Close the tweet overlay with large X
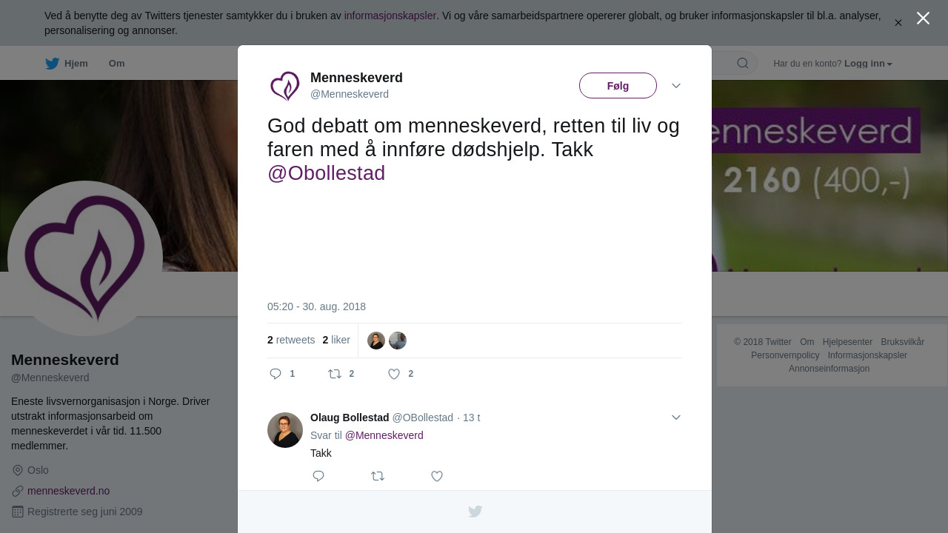The height and width of the screenshot is (533, 948). click(x=923, y=19)
